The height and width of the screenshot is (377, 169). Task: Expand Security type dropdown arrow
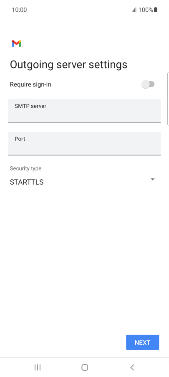[152, 179]
